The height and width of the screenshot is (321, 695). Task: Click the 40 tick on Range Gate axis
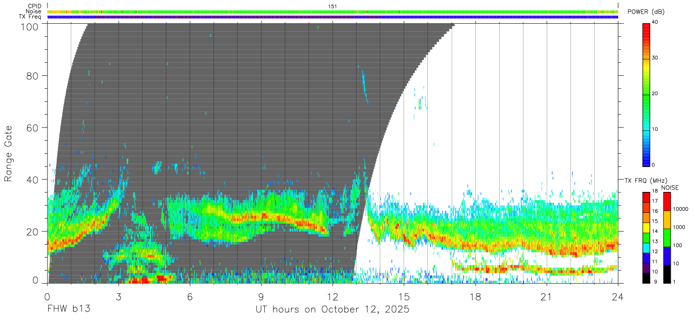(33, 179)
